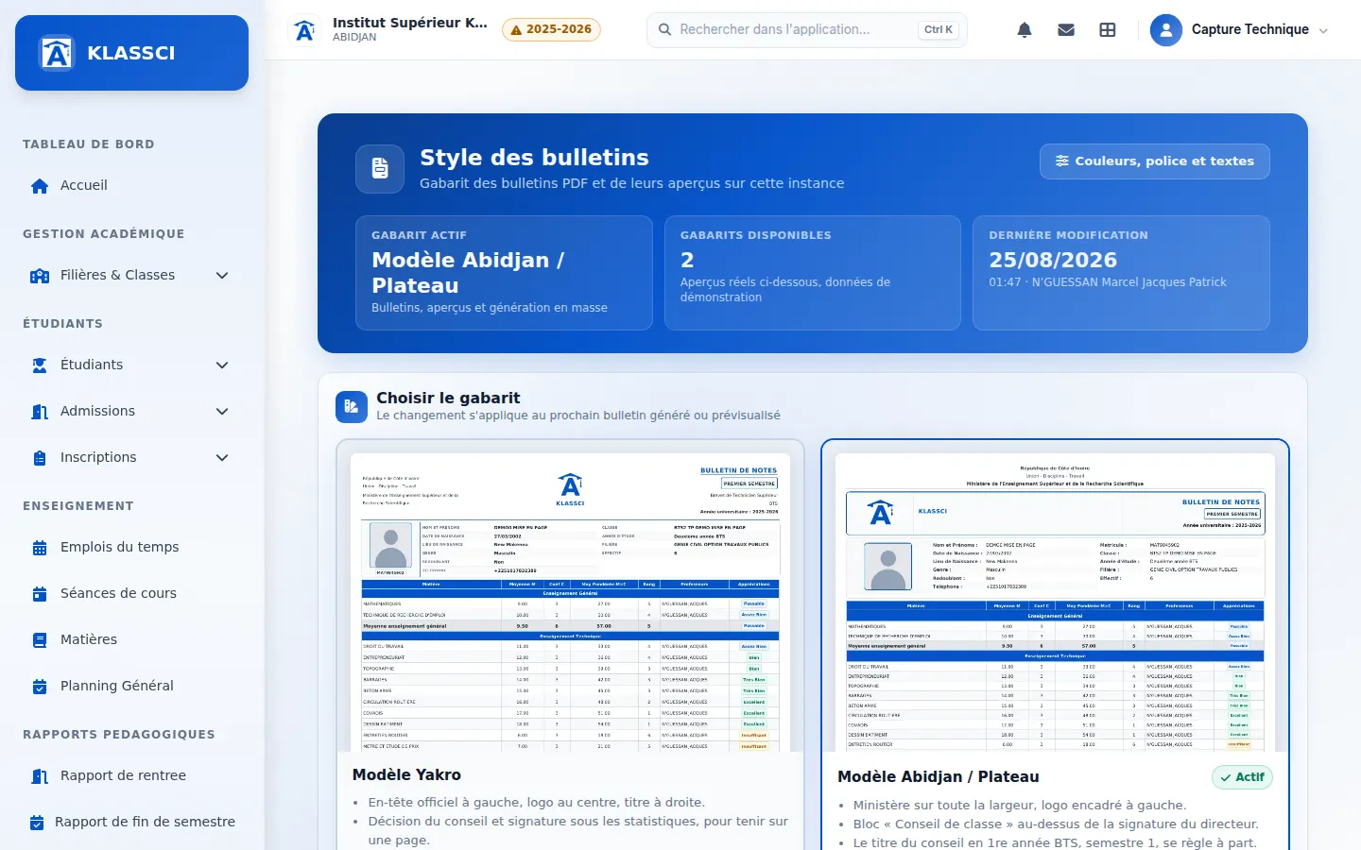Click the Style des bulletins document icon
The width and height of the screenshot is (1361, 850).
(380, 168)
